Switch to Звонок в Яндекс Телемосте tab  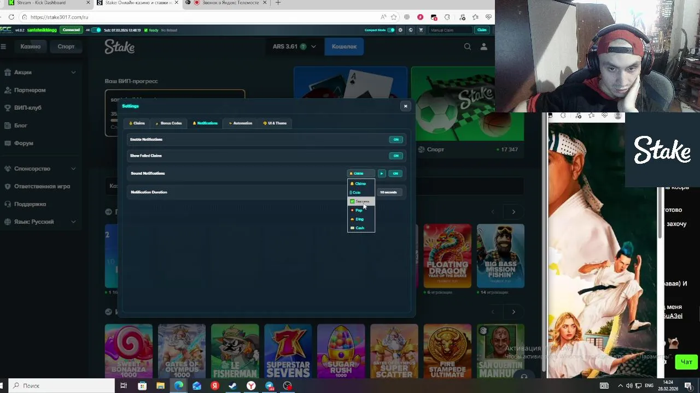(x=226, y=3)
